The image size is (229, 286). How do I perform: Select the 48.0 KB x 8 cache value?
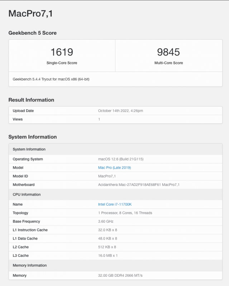pyautogui.click(x=108, y=238)
